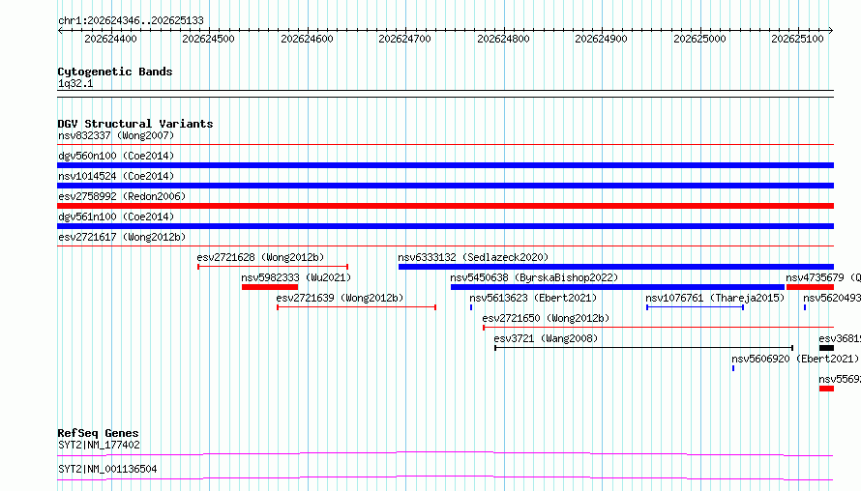Open variant nsv1076761 (Thareja2015) label
Image resolution: width=861 pixels, height=491 pixels.
coord(715,298)
